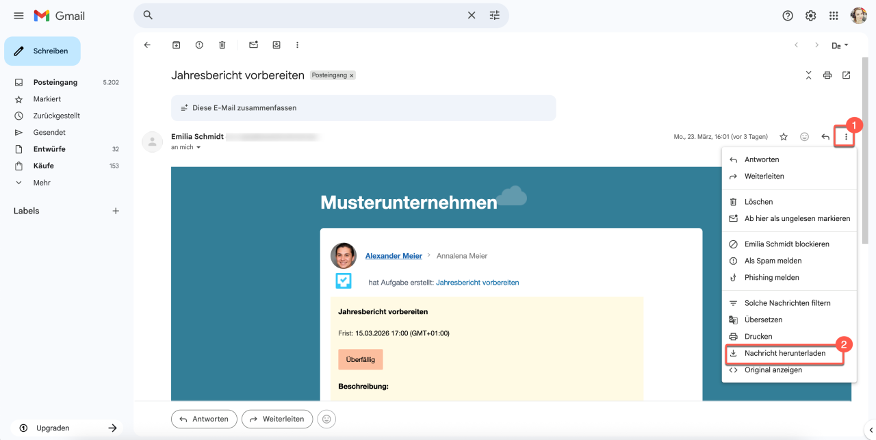Click the archive icon in email toolbar

click(x=176, y=45)
